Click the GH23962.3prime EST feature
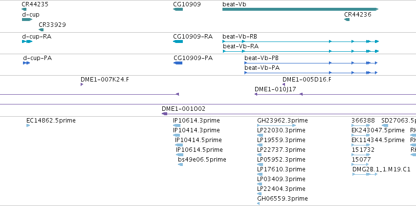Viewport: 416px width, 206px height. point(277,125)
